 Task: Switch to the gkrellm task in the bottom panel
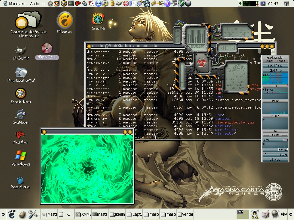pyautogui.click(x=117, y=214)
